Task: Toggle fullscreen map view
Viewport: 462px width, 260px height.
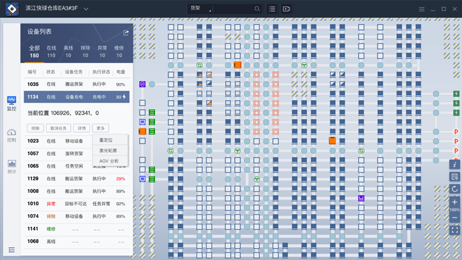Action: tap(454, 230)
